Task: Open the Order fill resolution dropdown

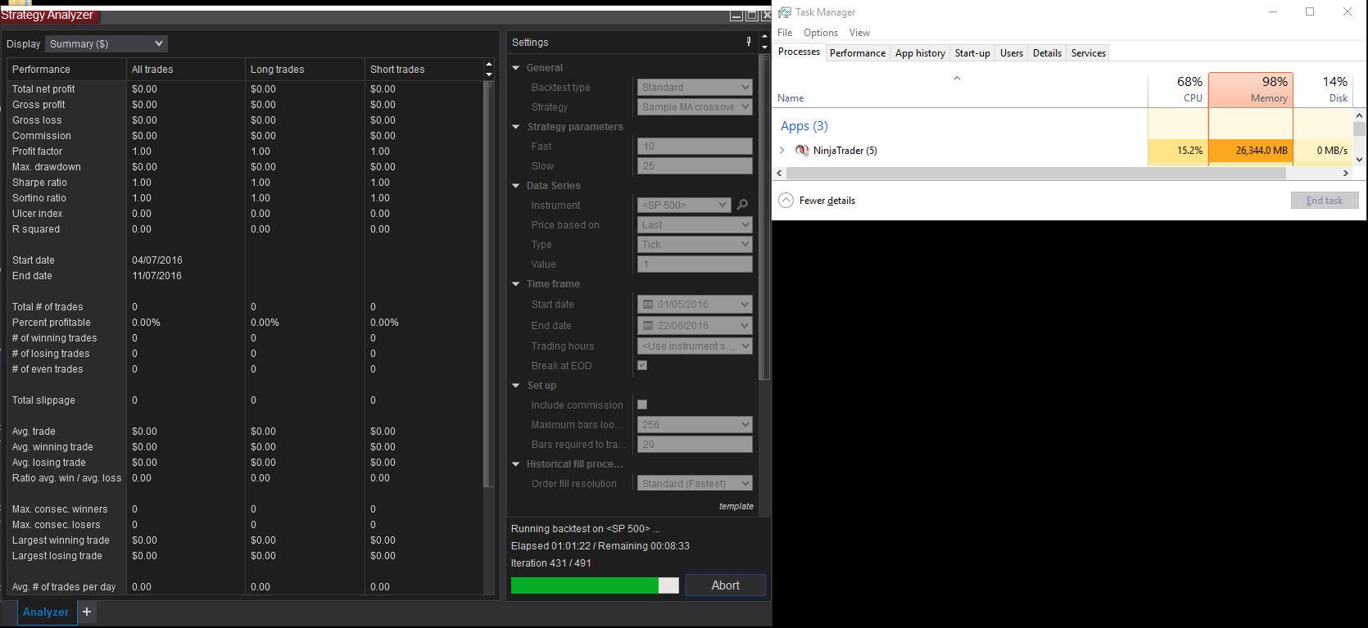Action: (x=695, y=484)
